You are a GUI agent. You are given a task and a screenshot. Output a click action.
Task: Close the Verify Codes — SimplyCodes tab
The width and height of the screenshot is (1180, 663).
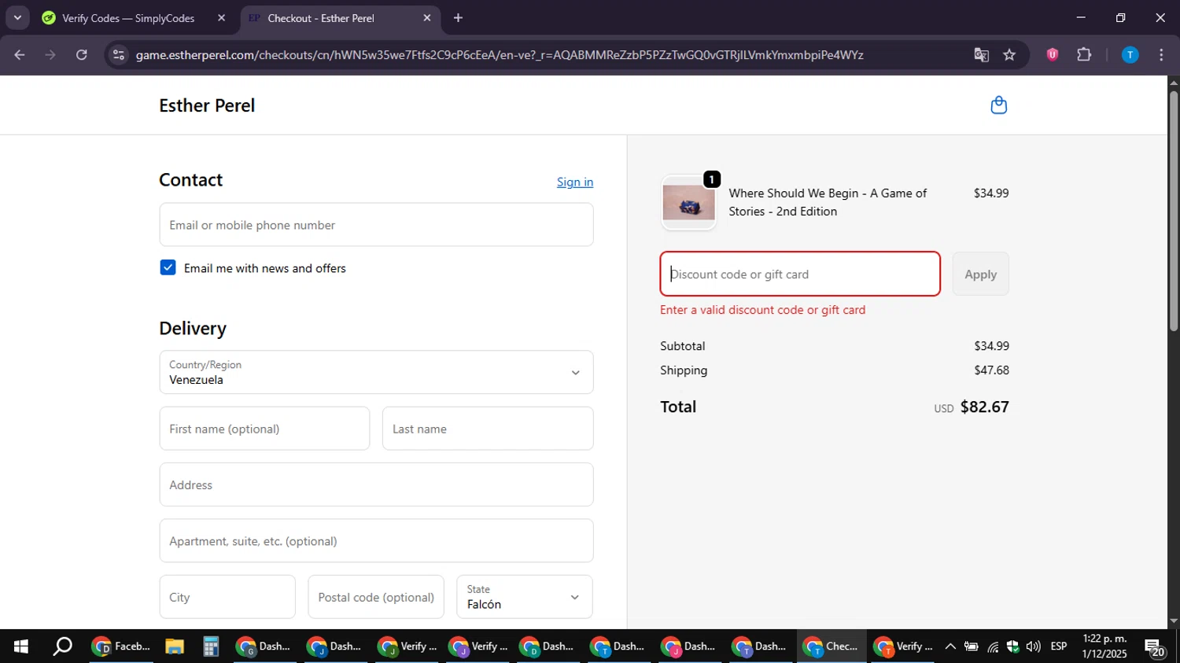point(222,18)
